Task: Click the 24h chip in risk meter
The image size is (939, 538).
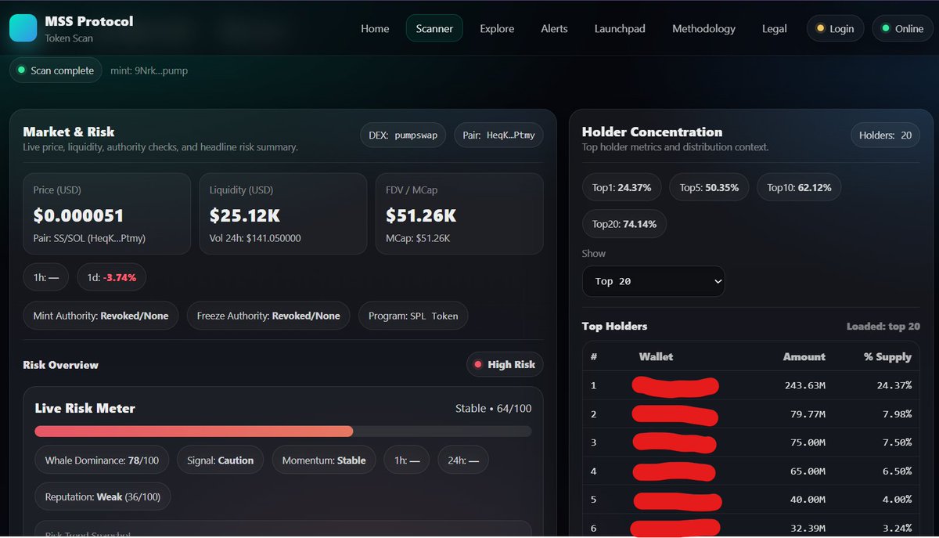Action: (463, 460)
